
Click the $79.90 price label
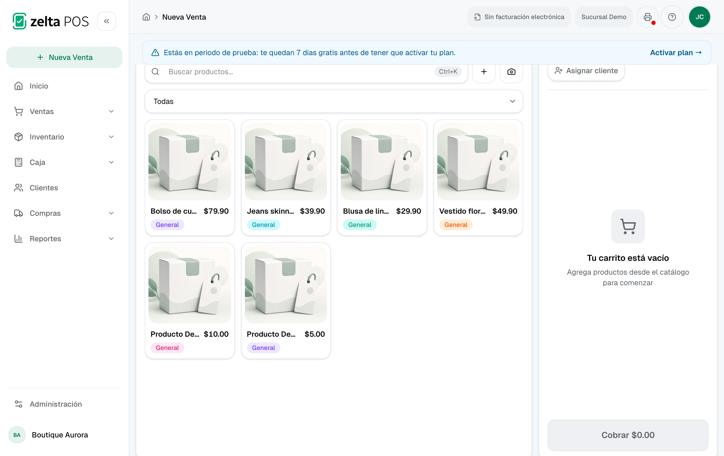click(x=216, y=211)
